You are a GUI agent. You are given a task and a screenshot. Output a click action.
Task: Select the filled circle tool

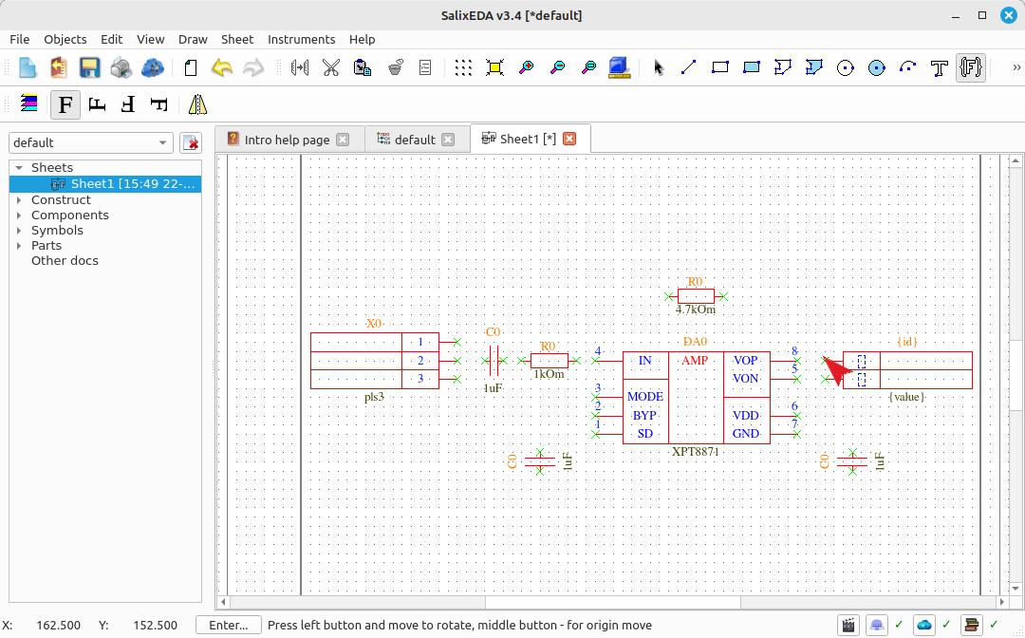pos(877,68)
